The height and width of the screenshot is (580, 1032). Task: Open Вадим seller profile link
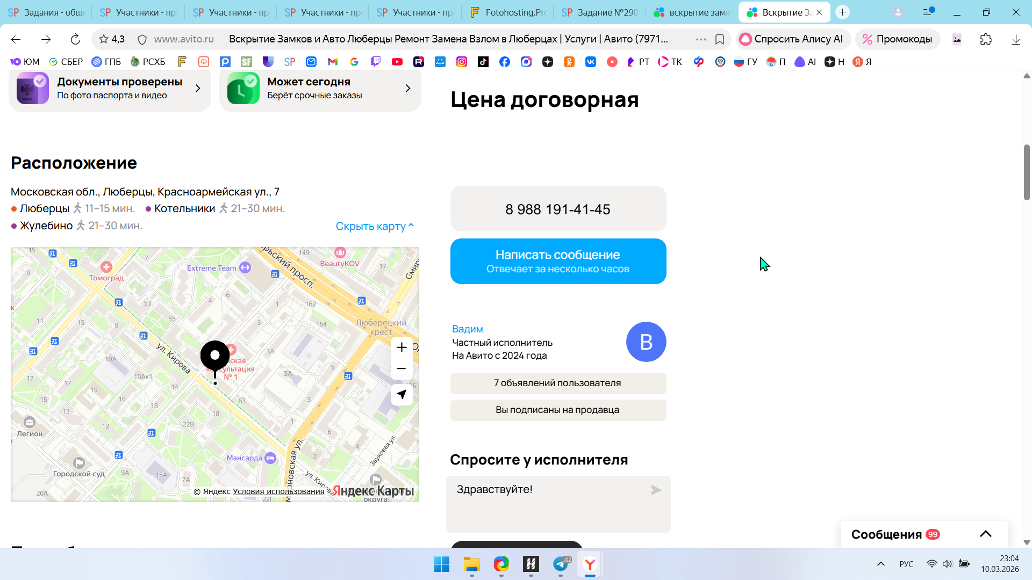click(467, 329)
